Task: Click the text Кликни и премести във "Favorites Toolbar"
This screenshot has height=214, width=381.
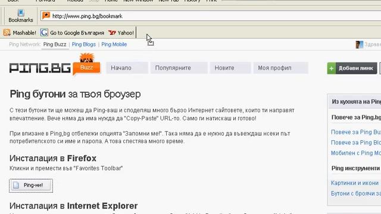Action: 66,168
